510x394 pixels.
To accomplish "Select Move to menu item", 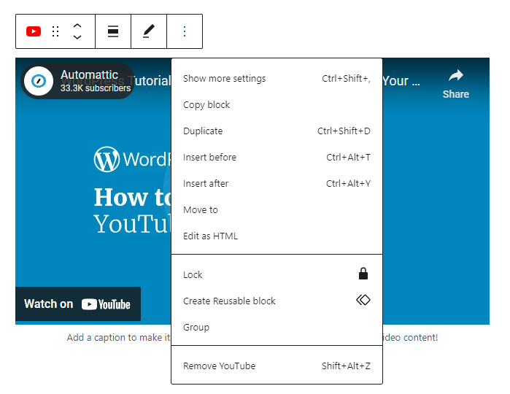I will tap(277, 210).
